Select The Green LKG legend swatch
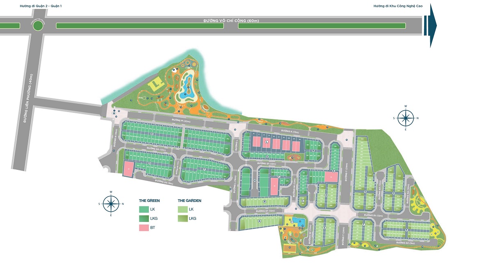The width and height of the screenshot is (491, 265). coord(144,219)
